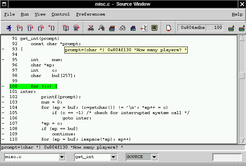Screen dimensions: 246x166
Task: Open the Watch Expressions glasses icon
Action: 123,28
